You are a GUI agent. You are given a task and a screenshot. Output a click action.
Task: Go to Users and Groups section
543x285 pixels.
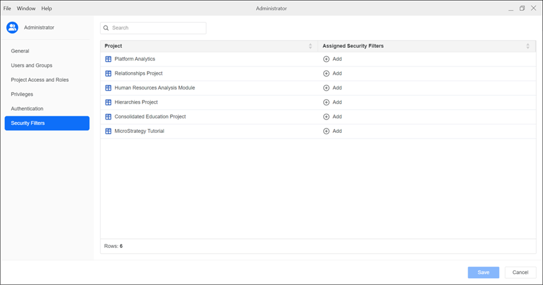click(x=32, y=65)
